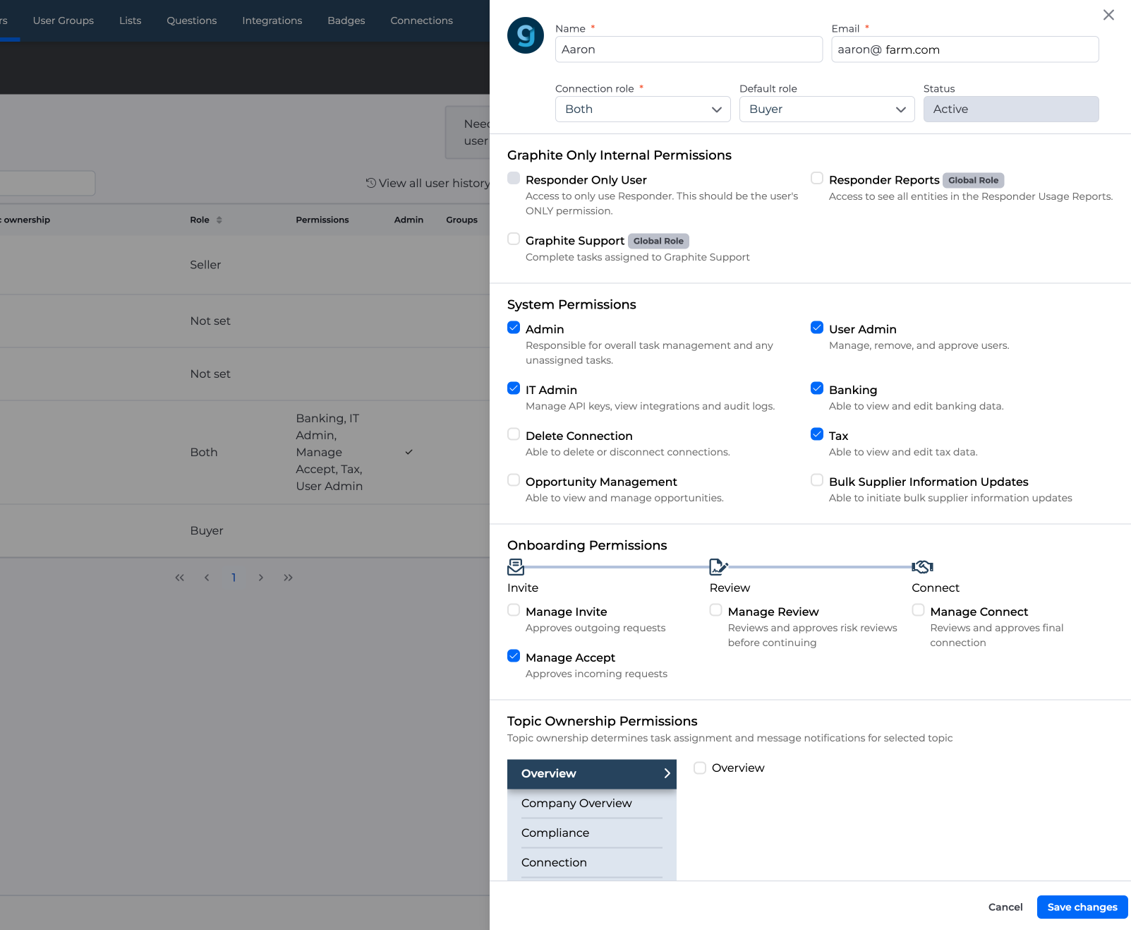1131x930 pixels.
Task: Click inside the Name input field
Action: (x=688, y=49)
